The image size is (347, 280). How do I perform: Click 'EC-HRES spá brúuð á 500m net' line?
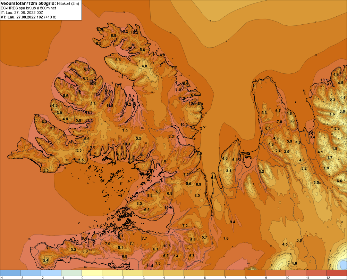coord(28,8)
